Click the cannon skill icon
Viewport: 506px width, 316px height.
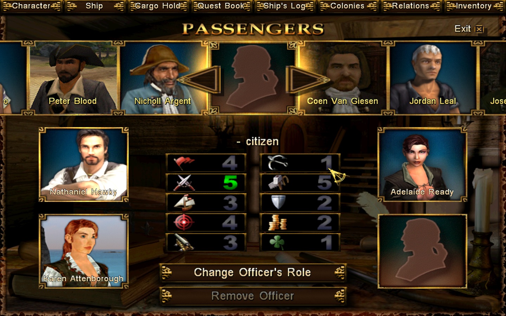tap(184, 242)
